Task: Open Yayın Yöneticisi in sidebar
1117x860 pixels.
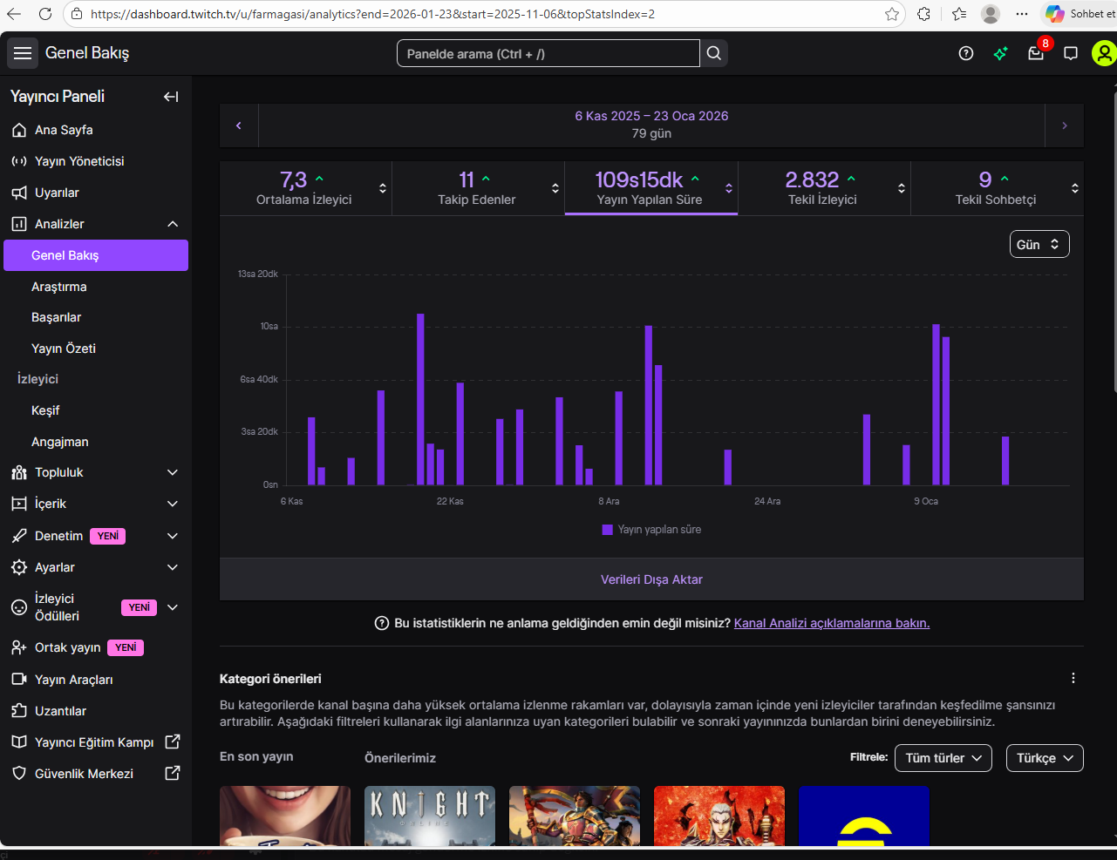Action: [x=96, y=161]
